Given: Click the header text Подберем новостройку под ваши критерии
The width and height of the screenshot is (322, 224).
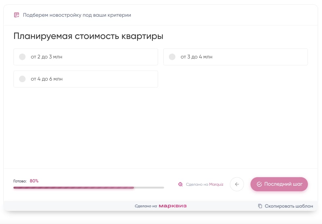Looking at the screenshot, I should pos(77,15).
